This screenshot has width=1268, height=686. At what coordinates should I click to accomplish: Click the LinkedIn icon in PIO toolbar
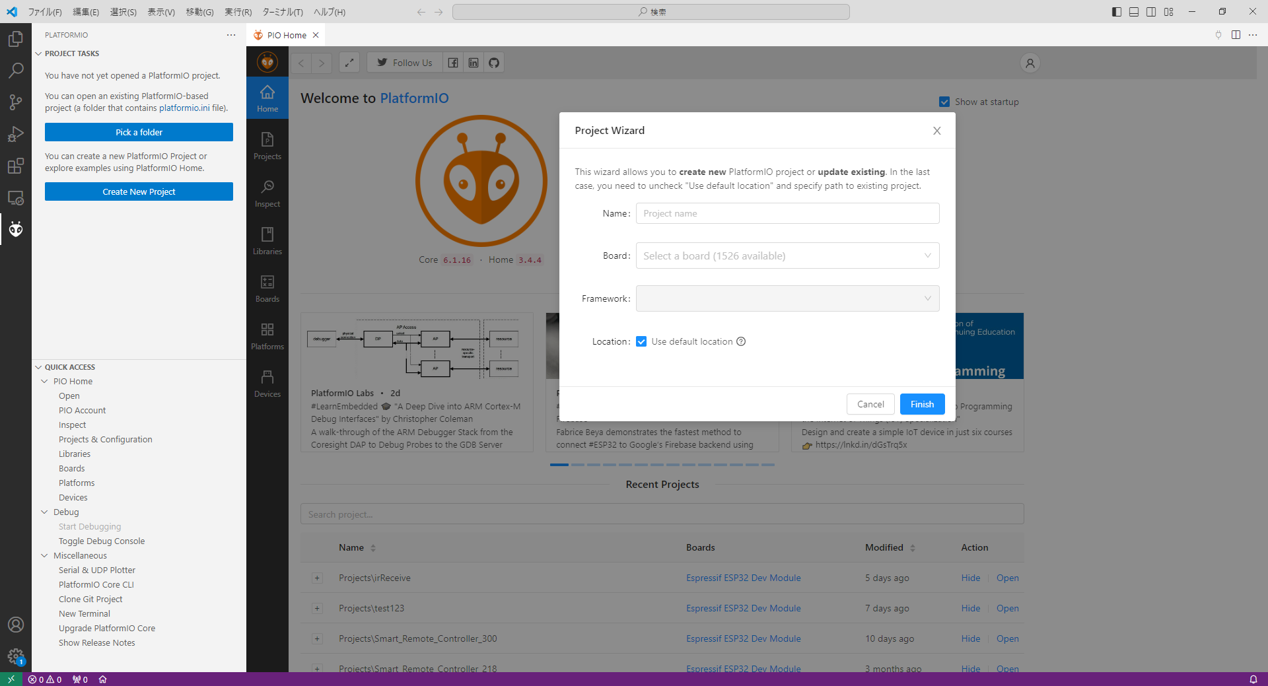[474, 63]
